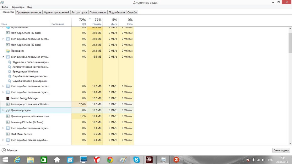Click the Lenovo monitor app in taskbar
The width and height of the screenshot is (292, 164).
[x=84, y=160]
